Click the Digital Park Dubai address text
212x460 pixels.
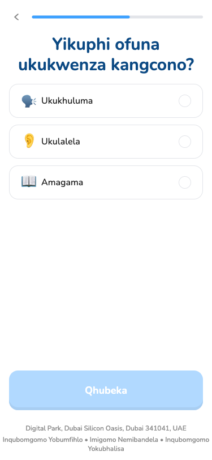pyautogui.click(x=106, y=428)
